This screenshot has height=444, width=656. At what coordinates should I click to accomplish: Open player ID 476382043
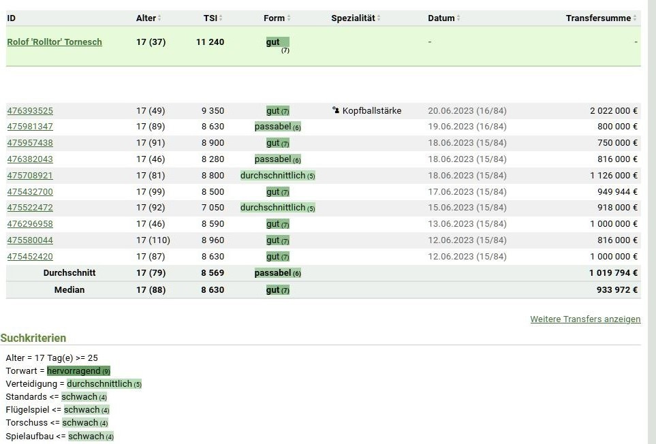30,159
